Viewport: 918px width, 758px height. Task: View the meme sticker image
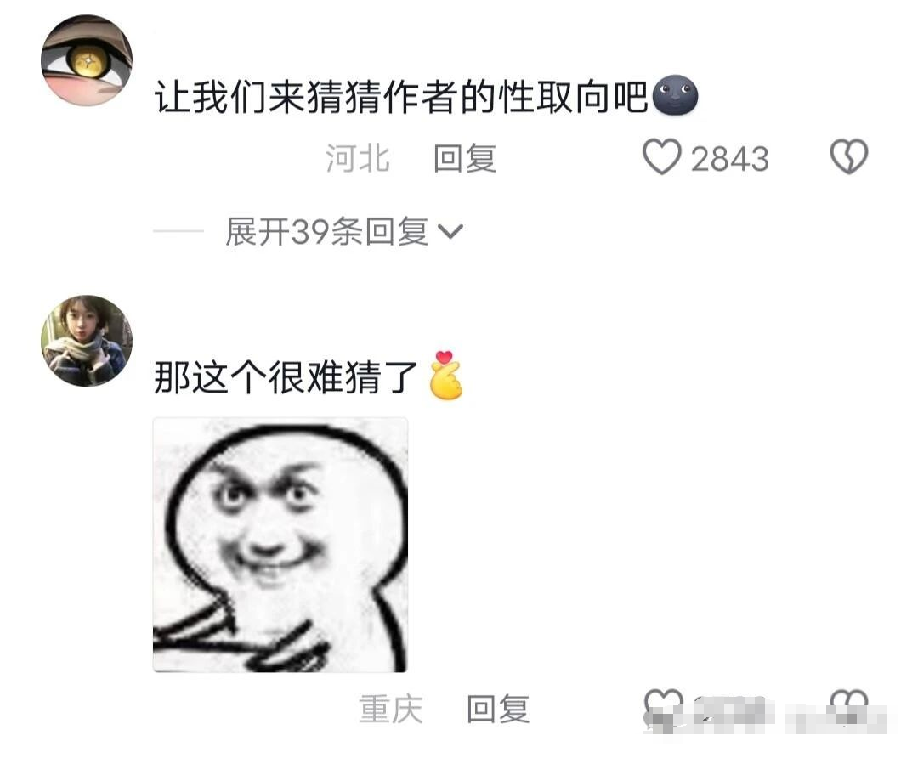click(280, 545)
